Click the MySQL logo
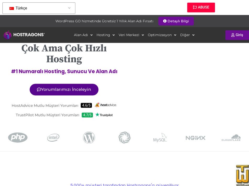 (160, 138)
